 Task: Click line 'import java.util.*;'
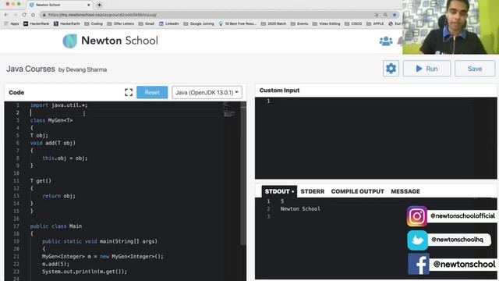click(x=58, y=105)
